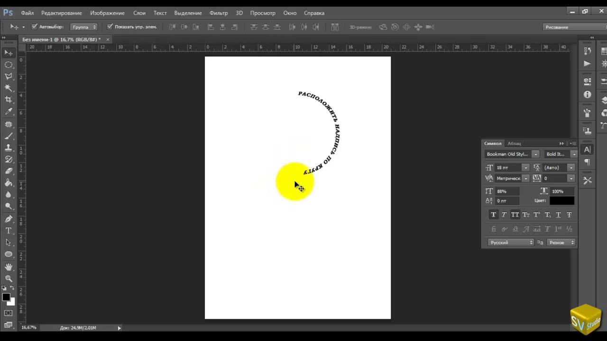This screenshot has width=607, height=341.
Task: Select the Eyedropper tool
Action: [x=9, y=112]
